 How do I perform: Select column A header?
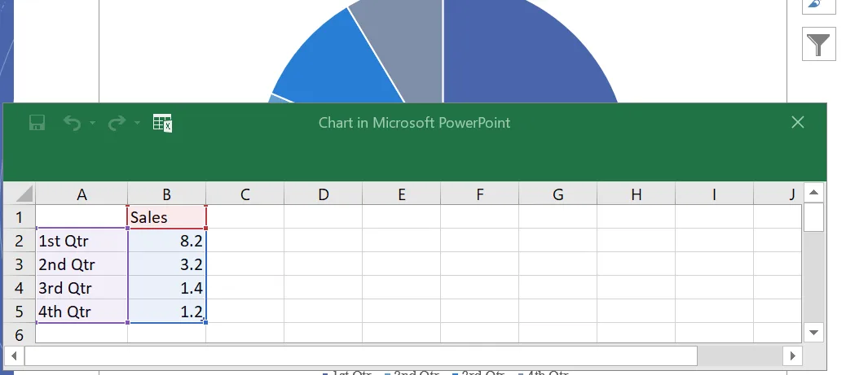[x=82, y=194]
